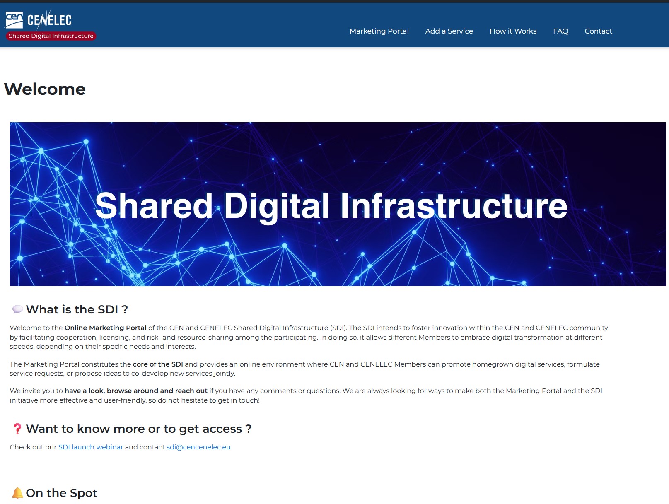Click the bell icon near On the Spot
This screenshot has width=669, height=504.
click(x=17, y=493)
